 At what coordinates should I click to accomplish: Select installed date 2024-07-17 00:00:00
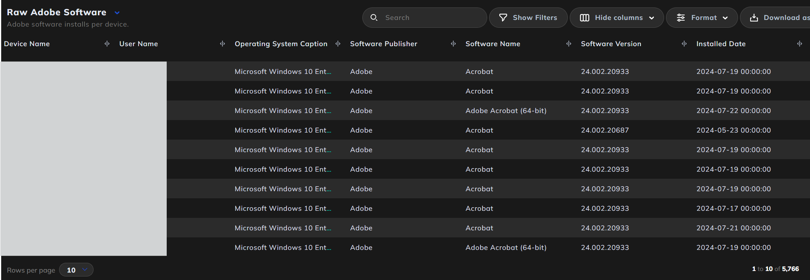[734, 208]
